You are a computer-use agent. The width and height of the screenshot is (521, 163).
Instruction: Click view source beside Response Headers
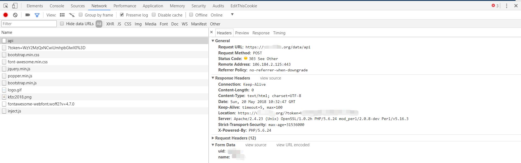(x=270, y=78)
